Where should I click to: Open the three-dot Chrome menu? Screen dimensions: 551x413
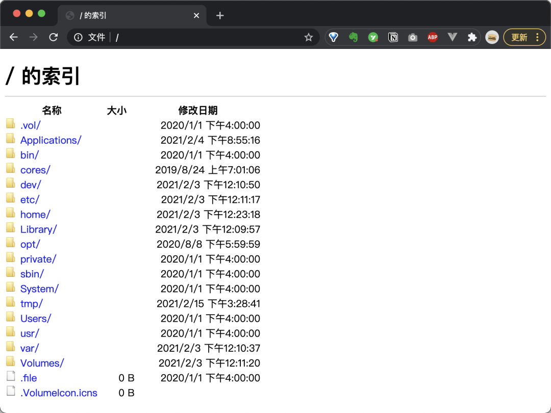[537, 37]
